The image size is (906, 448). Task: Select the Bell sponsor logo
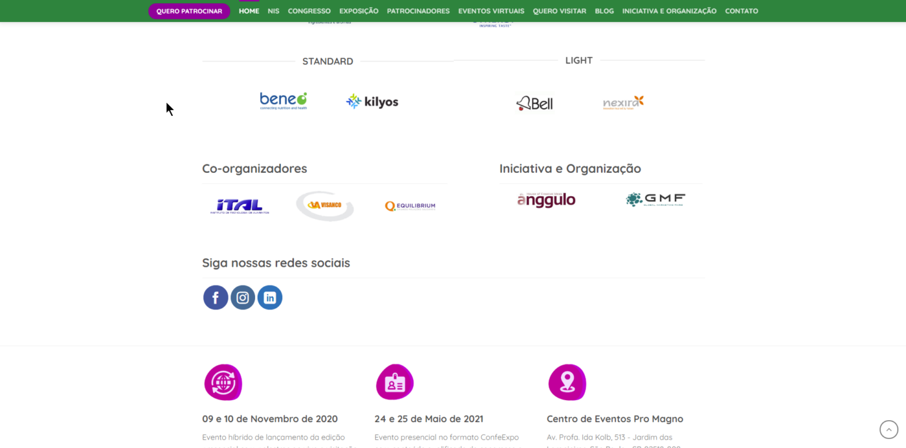click(535, 103)
